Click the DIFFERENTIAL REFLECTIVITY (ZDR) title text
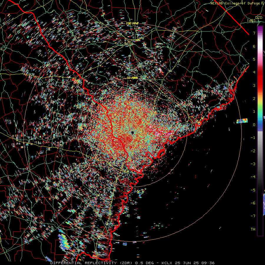The height and width of the screenshot is (265, 265). pos(92,263)
